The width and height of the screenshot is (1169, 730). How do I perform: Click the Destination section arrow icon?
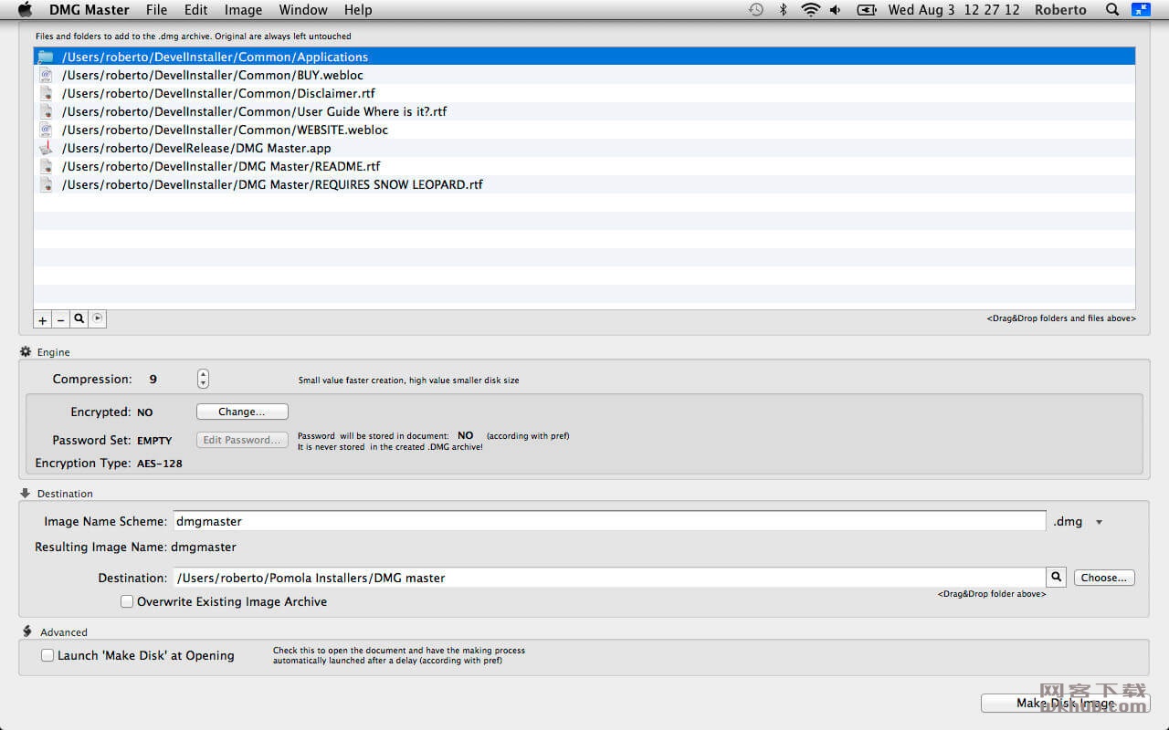point(26,493)
